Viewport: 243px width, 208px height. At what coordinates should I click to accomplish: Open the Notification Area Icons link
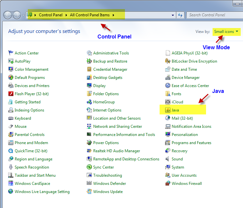coord(191,126)
